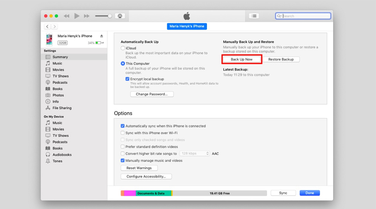Viewport: 376px width, 209px height.
Task: Click the rewind previous track icon
Action: pyautogui.click(x=66, y=16)
